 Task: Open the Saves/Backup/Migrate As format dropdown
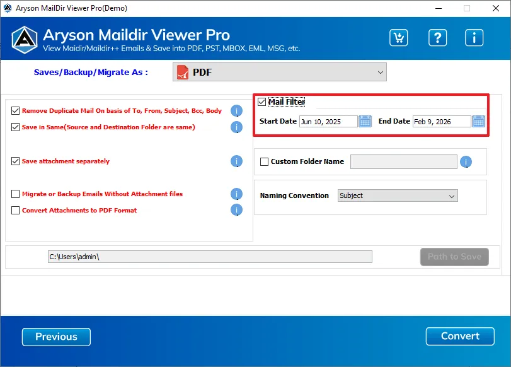[280, 72]
